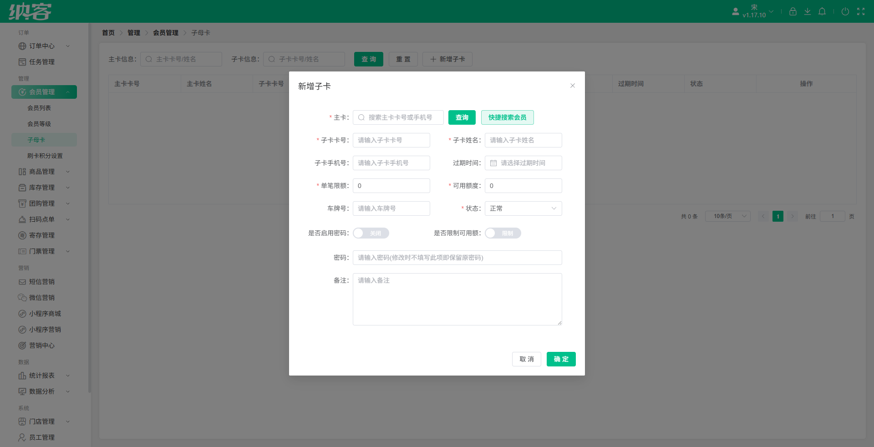Open 员工管理 in sidebar

pos(44,437)
